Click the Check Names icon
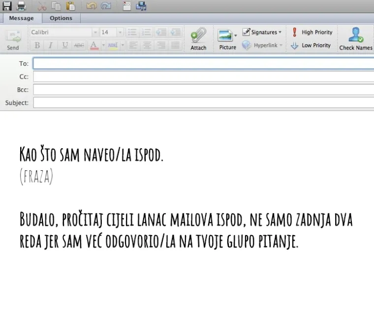Screen dimensions: 374x320 pos(355,38)
